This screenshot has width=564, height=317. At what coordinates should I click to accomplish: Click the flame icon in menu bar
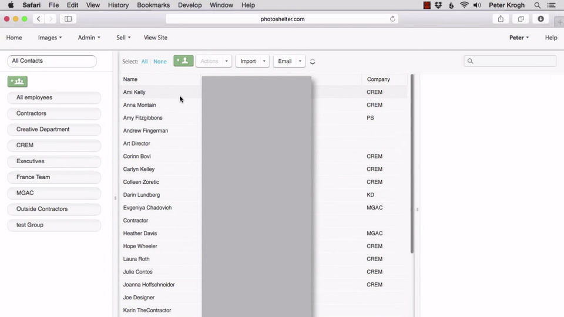(x=451, y=5)
